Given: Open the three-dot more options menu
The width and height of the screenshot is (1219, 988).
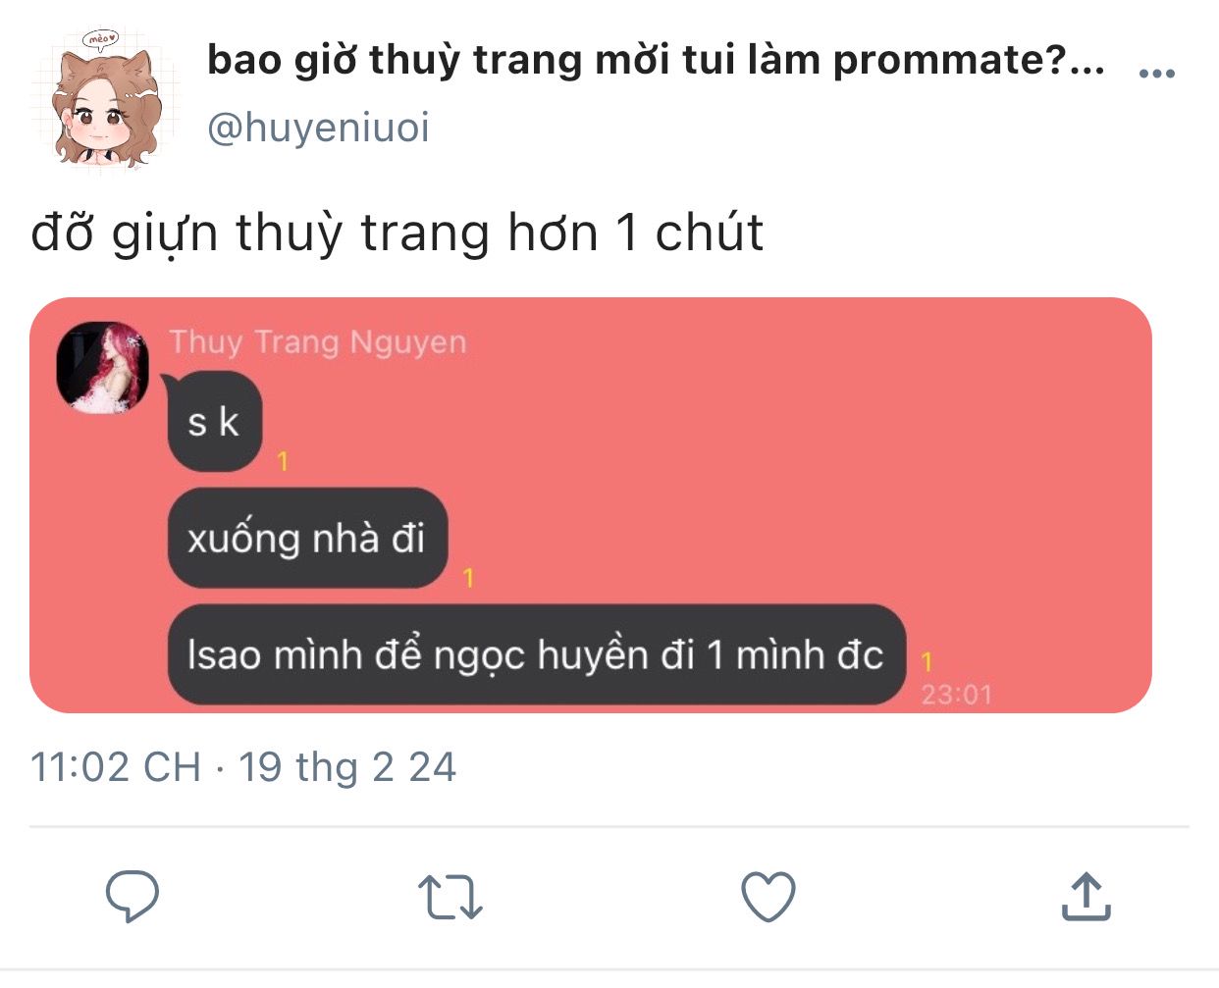Looking at the screenshot, I should click(x=1157, y=73).
